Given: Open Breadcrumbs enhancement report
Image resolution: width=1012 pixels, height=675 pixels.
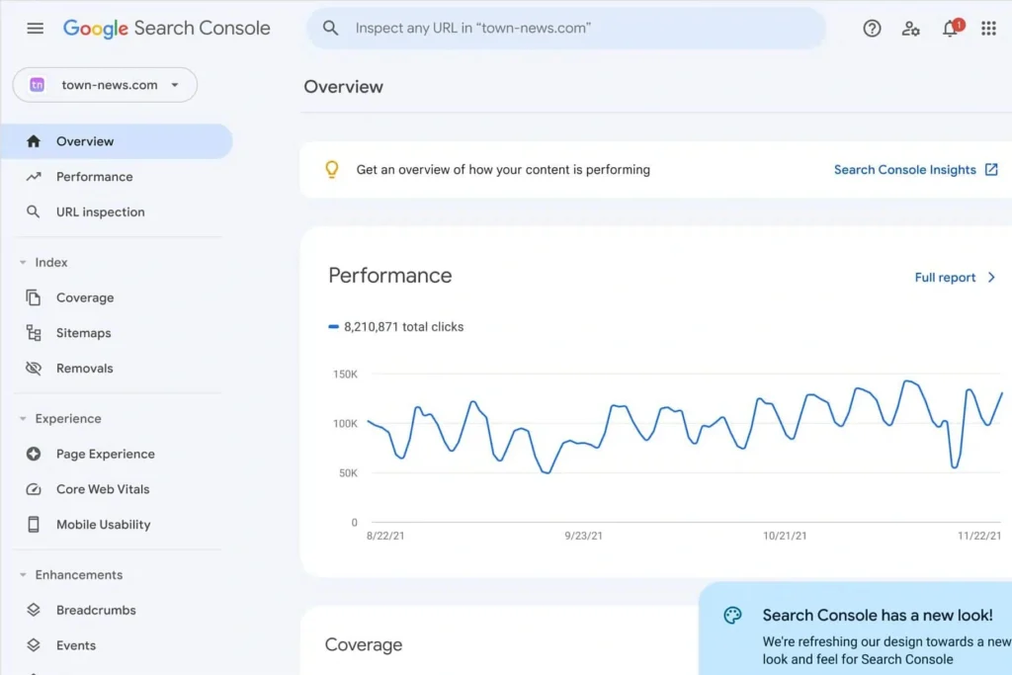Looking at the screenshot, I should 117,610.
